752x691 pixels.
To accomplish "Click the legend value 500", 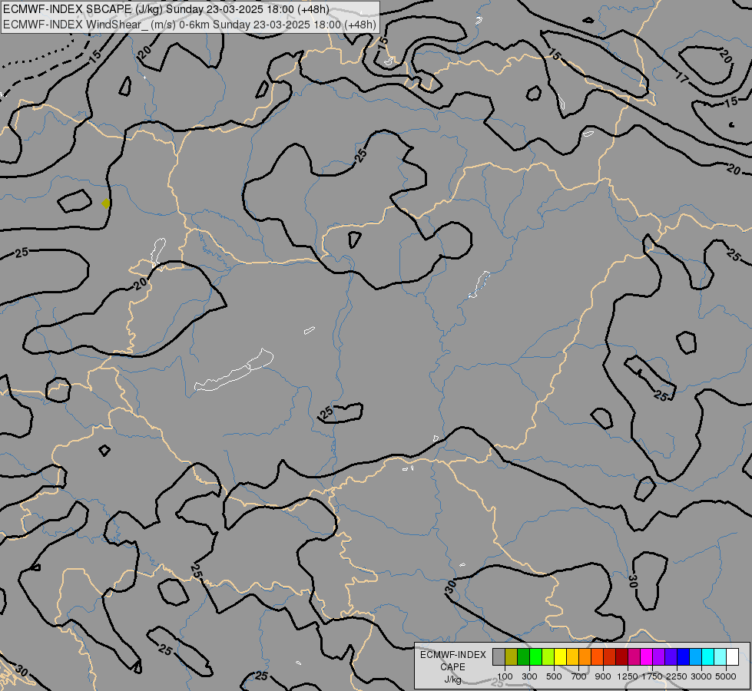I will tap(554, 676).
